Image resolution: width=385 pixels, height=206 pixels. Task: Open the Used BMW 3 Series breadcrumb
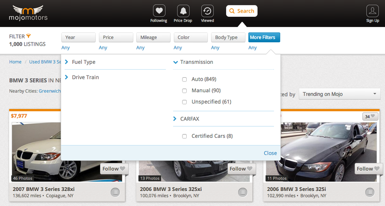point(45,62)
